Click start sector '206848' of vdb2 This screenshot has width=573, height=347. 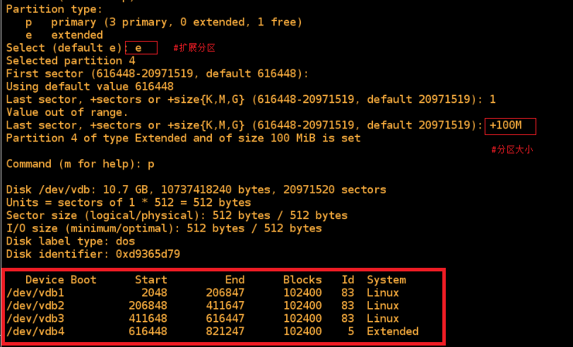148,306
